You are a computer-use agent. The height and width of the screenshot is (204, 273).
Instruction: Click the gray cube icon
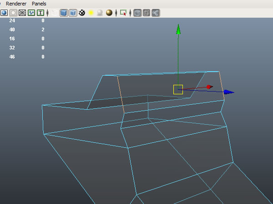pyautogui.click(x=137, y=13)
